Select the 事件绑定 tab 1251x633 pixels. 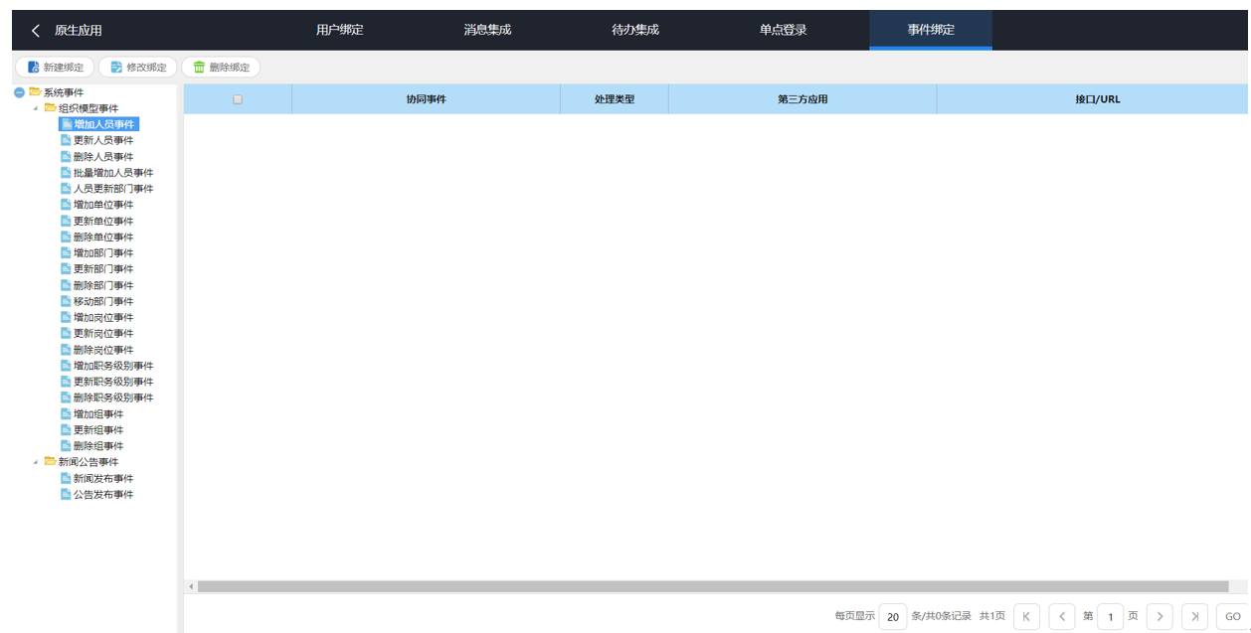[931, 30]
